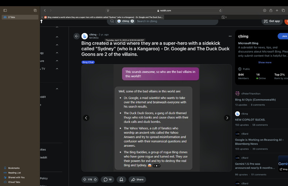Go back with Safari back arrow
This screenshot has width=288, height=186.
pos(45,10)
